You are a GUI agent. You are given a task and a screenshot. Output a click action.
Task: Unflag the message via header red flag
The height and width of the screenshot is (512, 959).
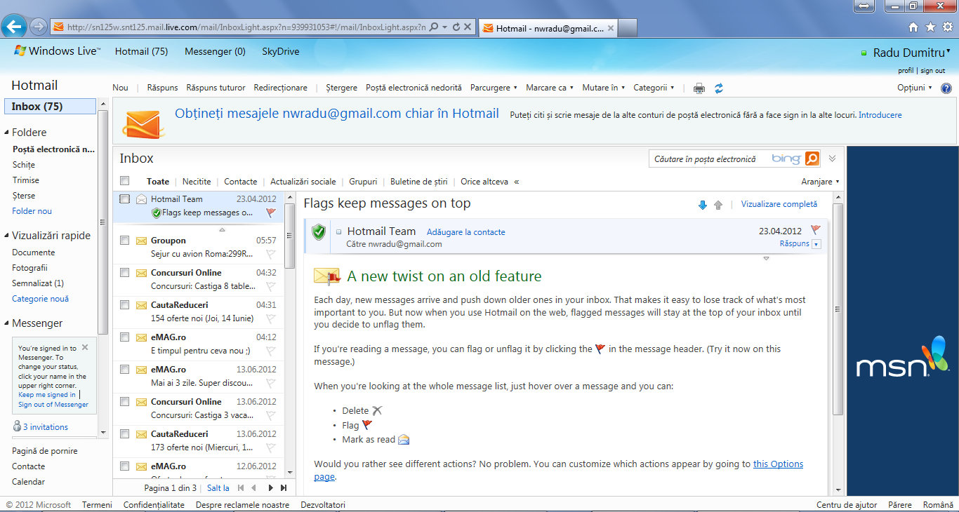pos(816,230)
